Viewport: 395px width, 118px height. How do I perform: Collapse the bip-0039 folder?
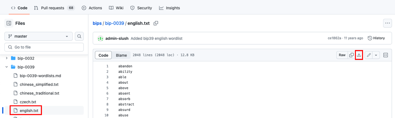coord(7,67)
